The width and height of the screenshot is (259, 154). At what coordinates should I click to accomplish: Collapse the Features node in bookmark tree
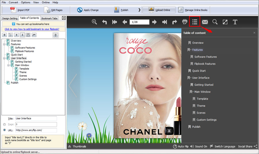click(5, 44)
